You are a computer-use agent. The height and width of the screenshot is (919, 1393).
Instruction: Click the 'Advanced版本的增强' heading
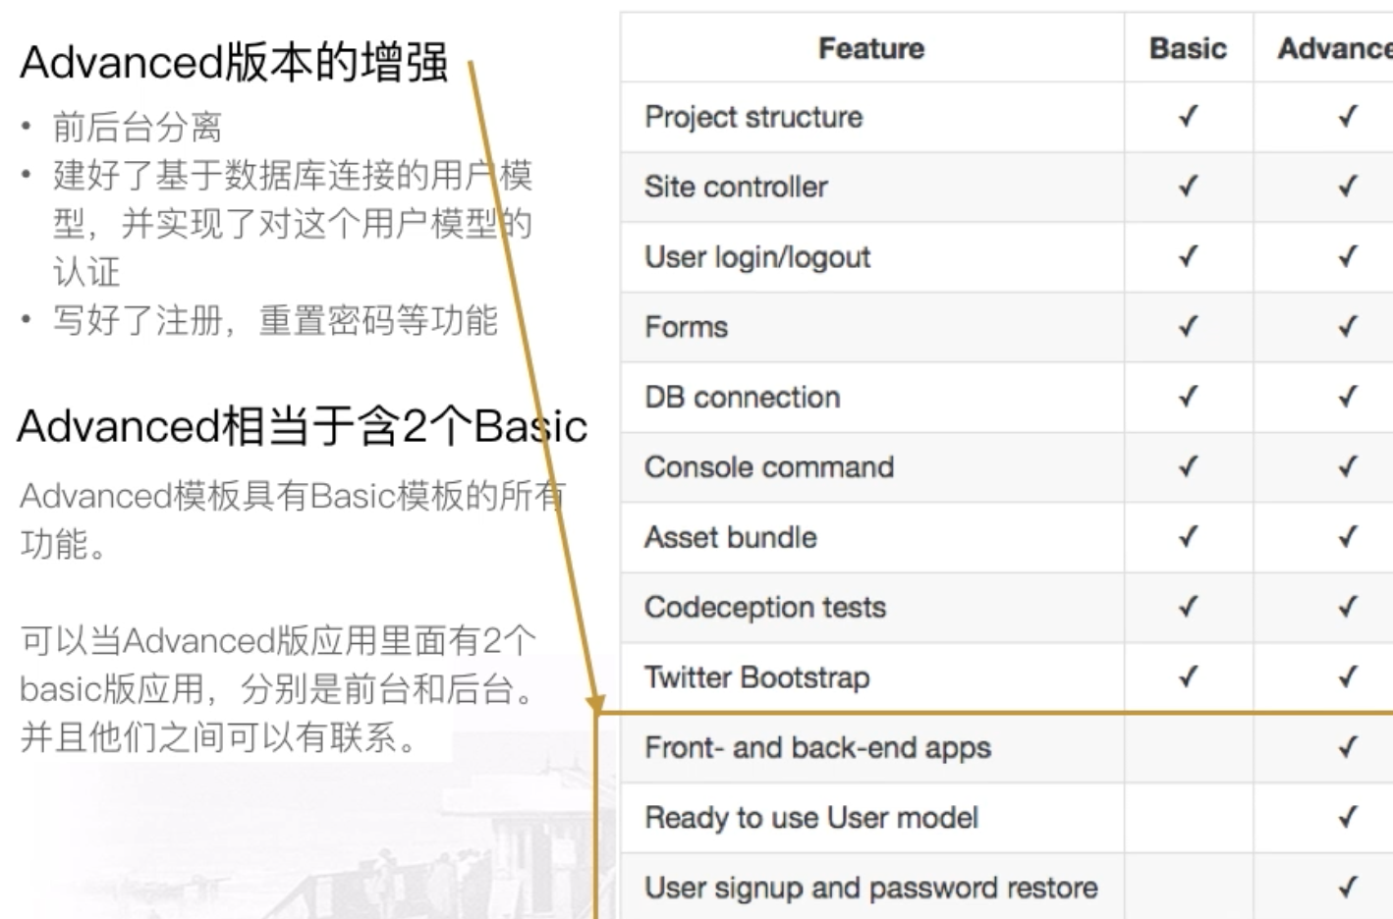(x=234, y=63)
